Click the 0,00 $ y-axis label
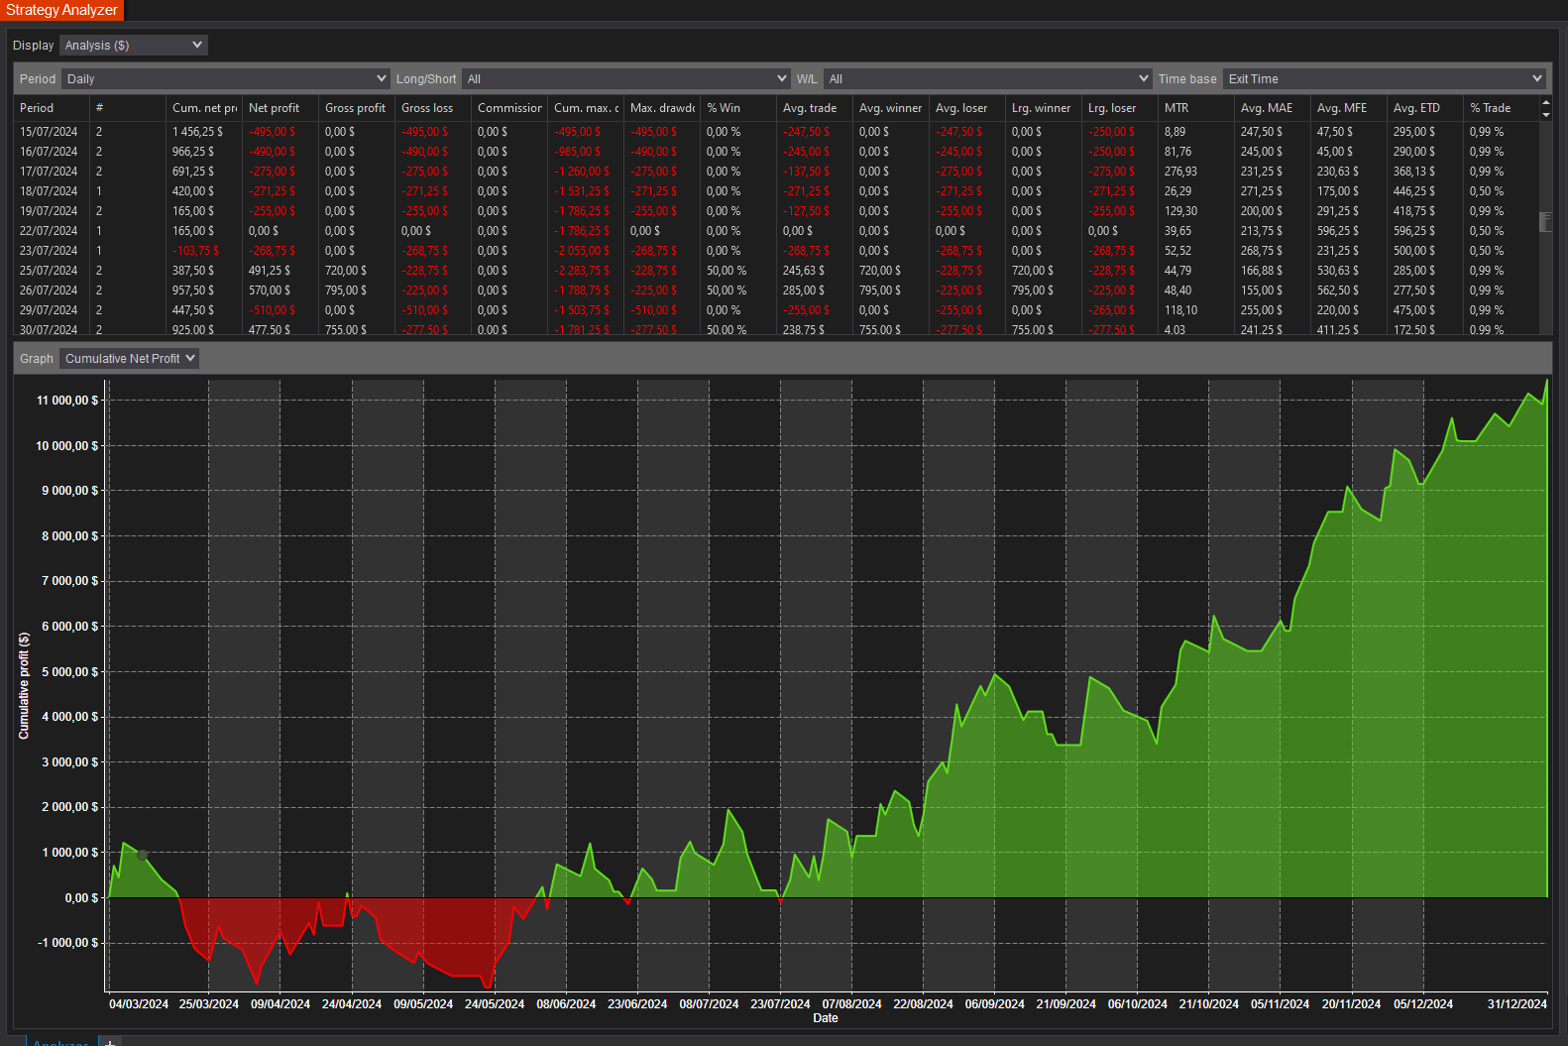The image size is (1568, 1046). 81,898
